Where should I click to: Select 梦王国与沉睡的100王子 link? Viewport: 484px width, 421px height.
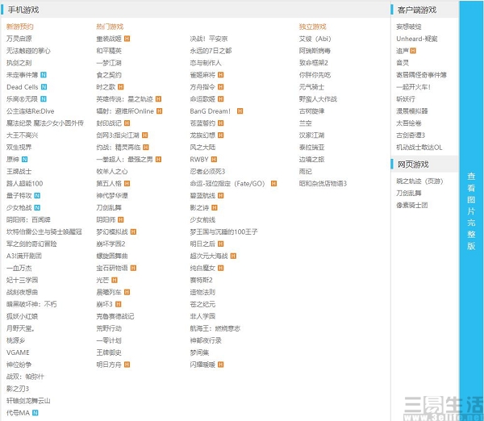tap(223, 231)
